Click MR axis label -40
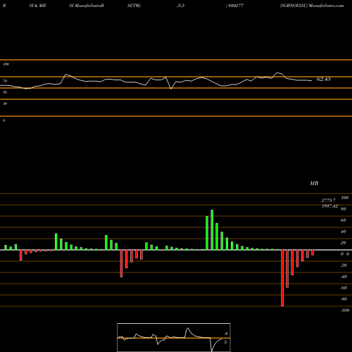The height and width of the screenshot is (352, 352). coord(344,277)
